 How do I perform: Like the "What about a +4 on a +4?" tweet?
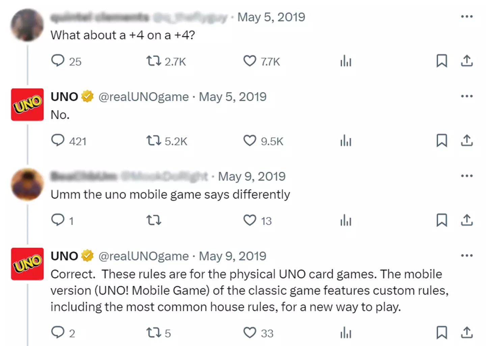click(x=250, y=61)
